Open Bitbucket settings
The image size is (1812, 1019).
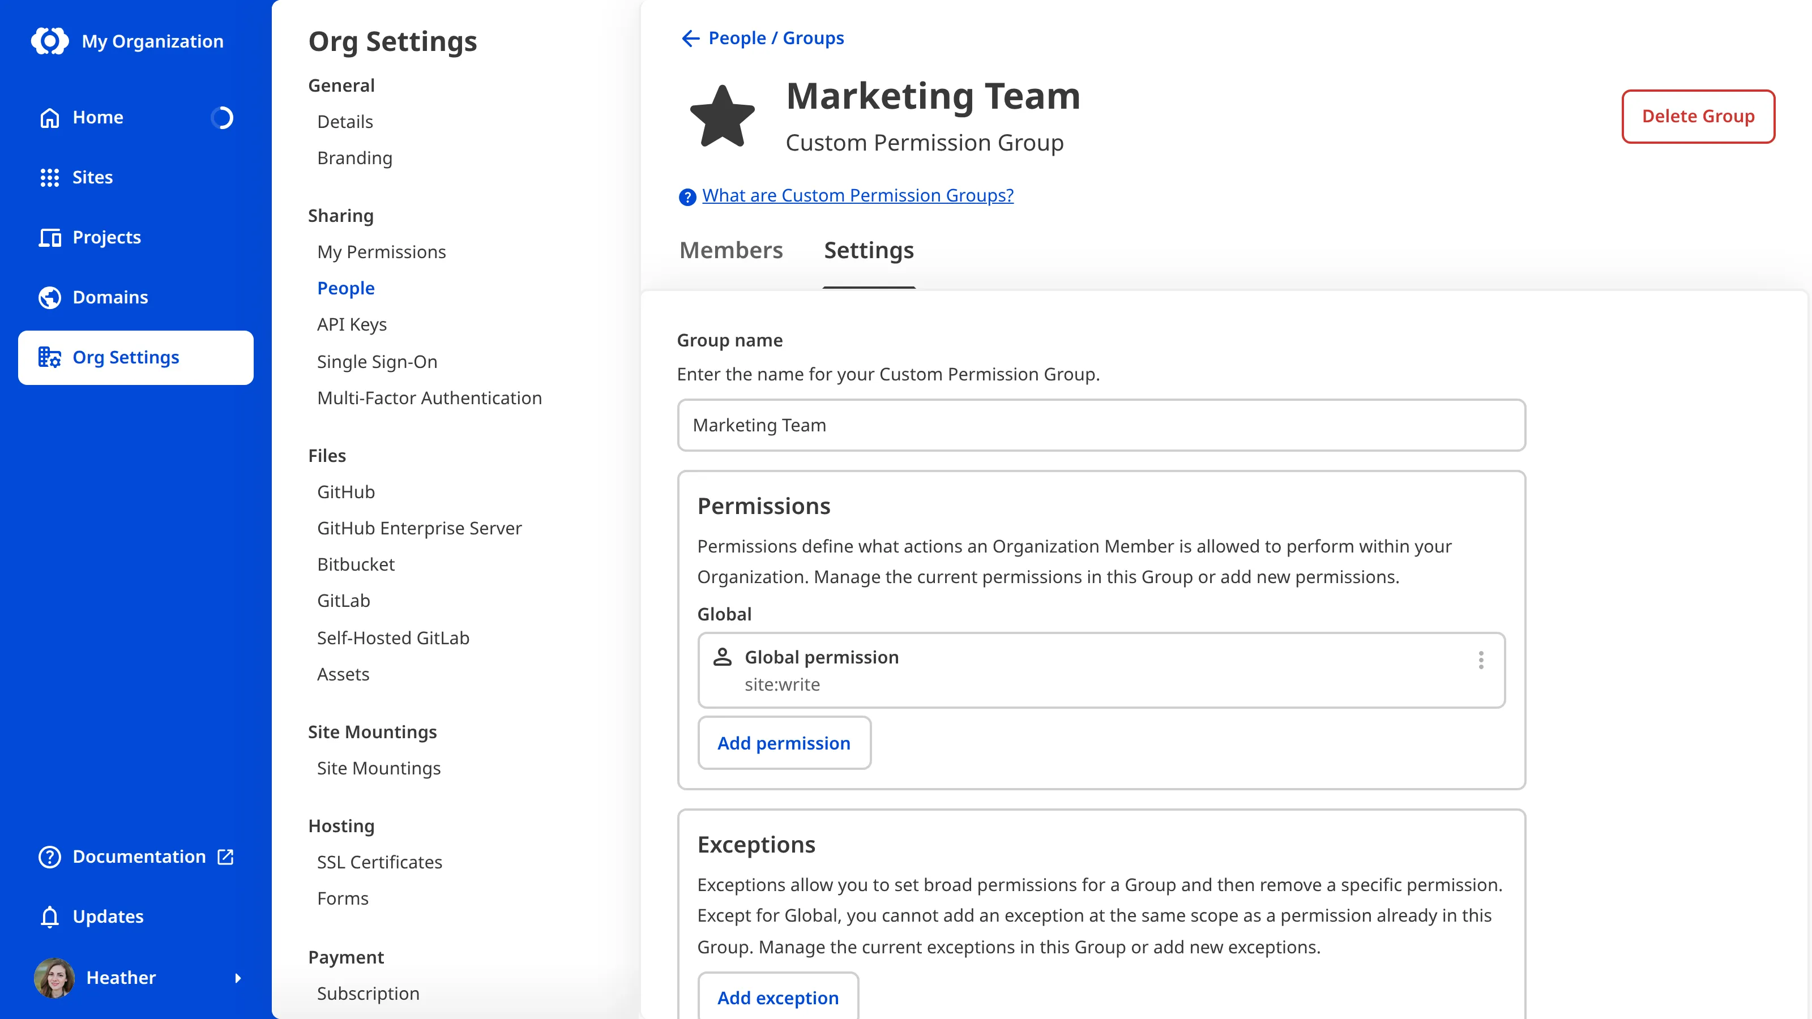coord(355,564)
